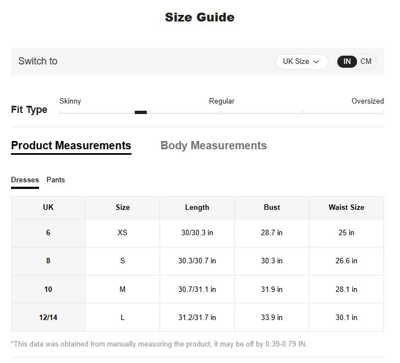Click the Size Guide heading
Screen dimensions: 400x363
pyautogui.click(x=200, y=17)
